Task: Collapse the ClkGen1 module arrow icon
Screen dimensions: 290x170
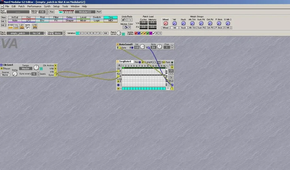Action: pos(1,65)
